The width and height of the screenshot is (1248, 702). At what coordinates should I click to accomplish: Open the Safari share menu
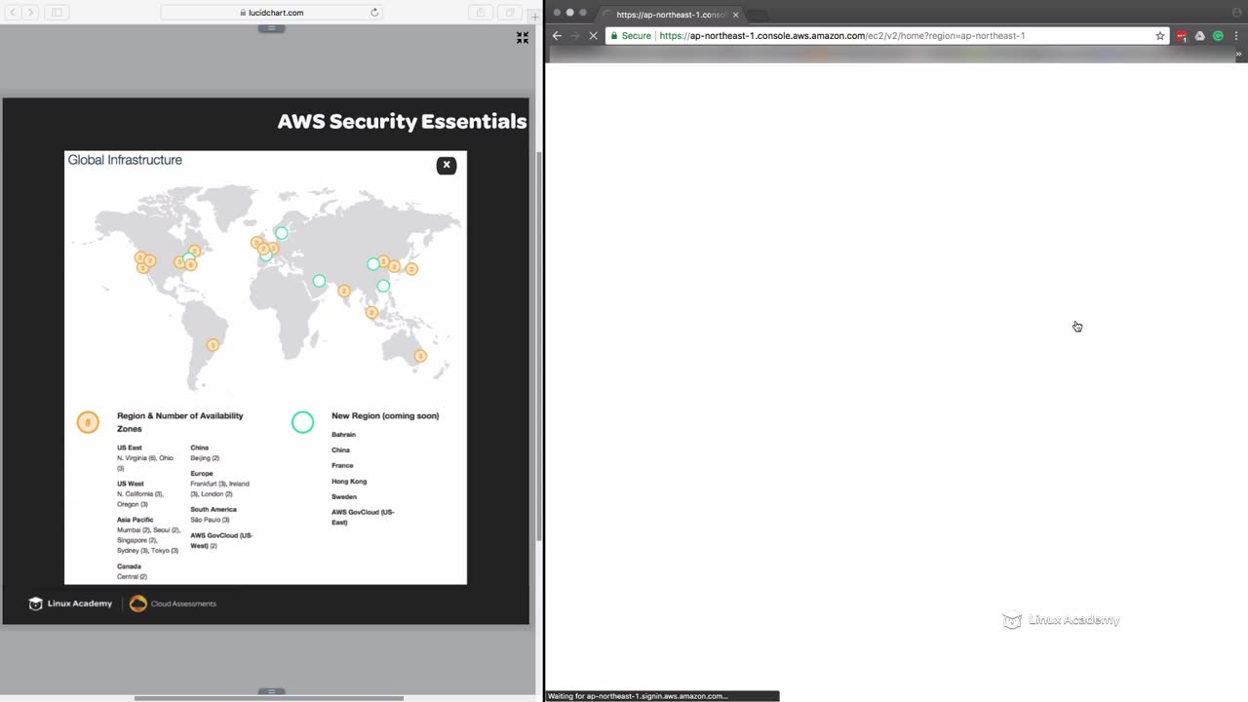pos(481,13)
